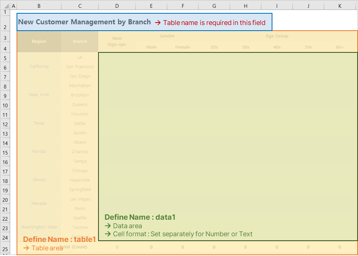Select the Female heading under Gender
This screenshot has width=358, height=256.
pyautogui.click(x=182, y=47)
